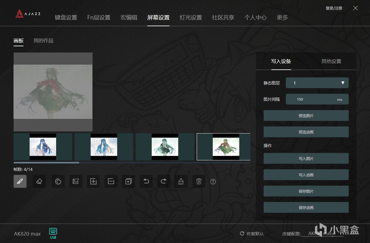Select the second frame thumbnail
The height and width of the screenshot is (243, 370).
tap(104, 147)
